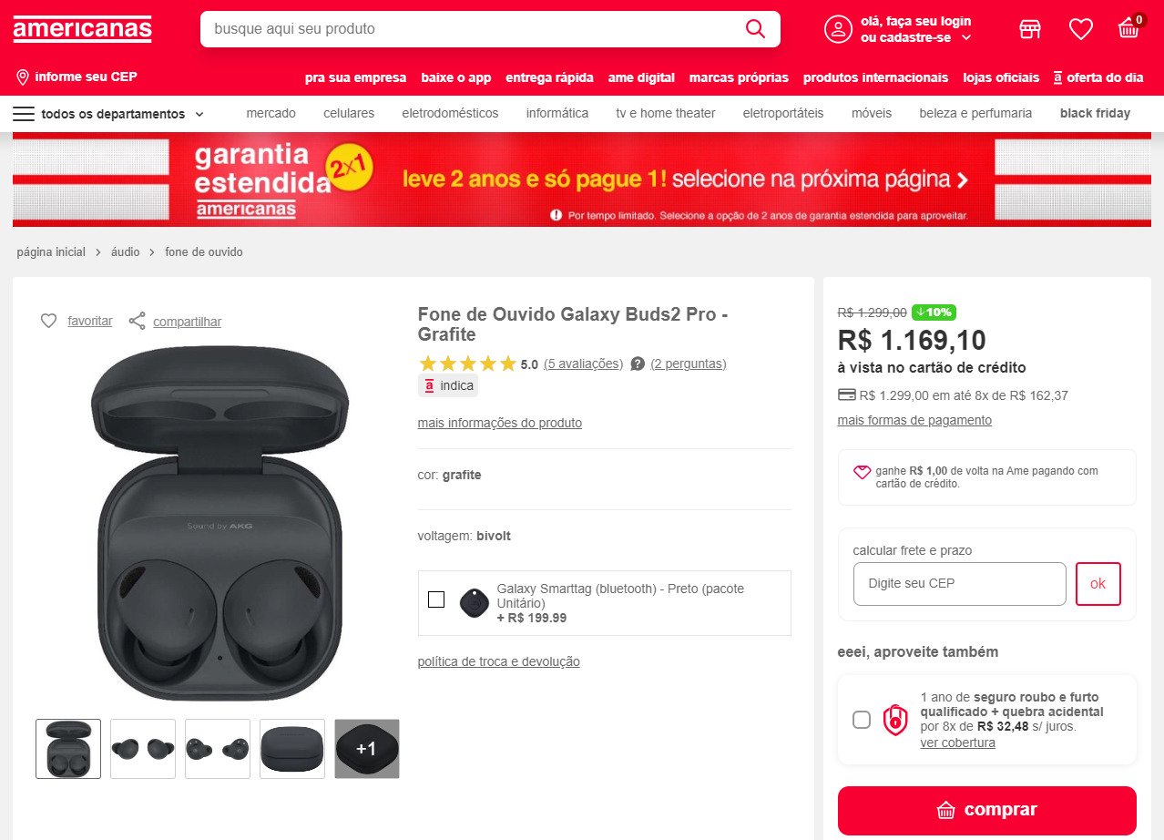Enable the seguro roubo e furto checkbox
The image size is (1164, 840).
[x=862, y=720]
